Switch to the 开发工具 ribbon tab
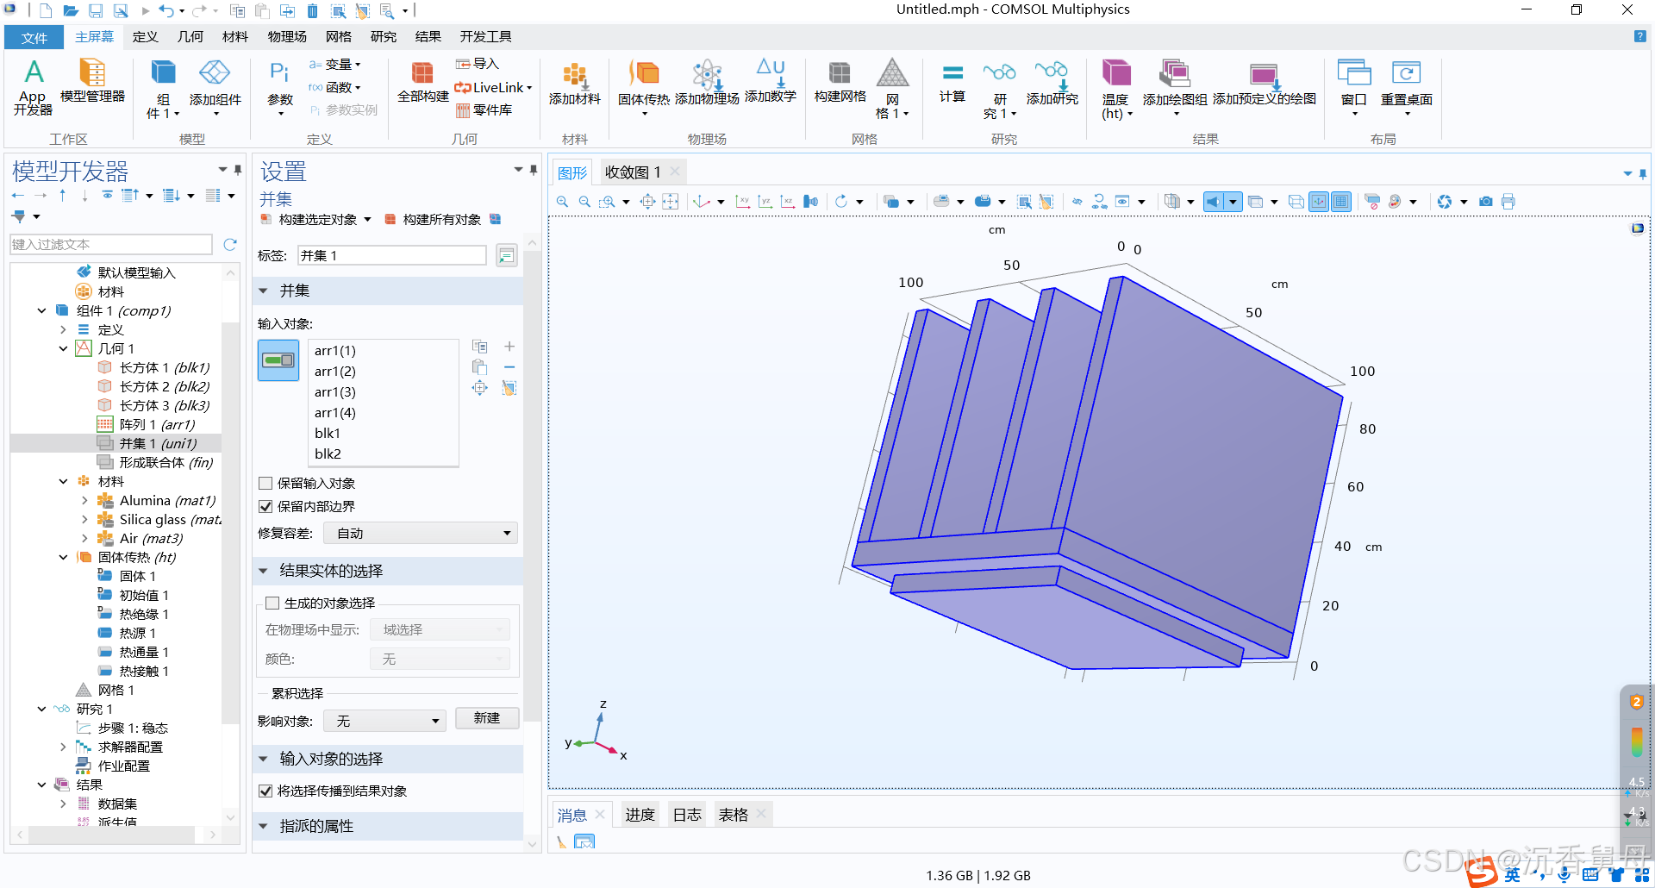The width and height of the screenshot is (1655, 888). [485, 37]
